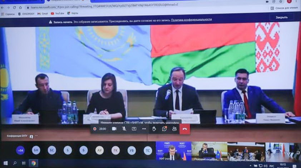Open the Сервисы apps bookmark
Viewport: 301px width, 168px height.
pos(8,14)
